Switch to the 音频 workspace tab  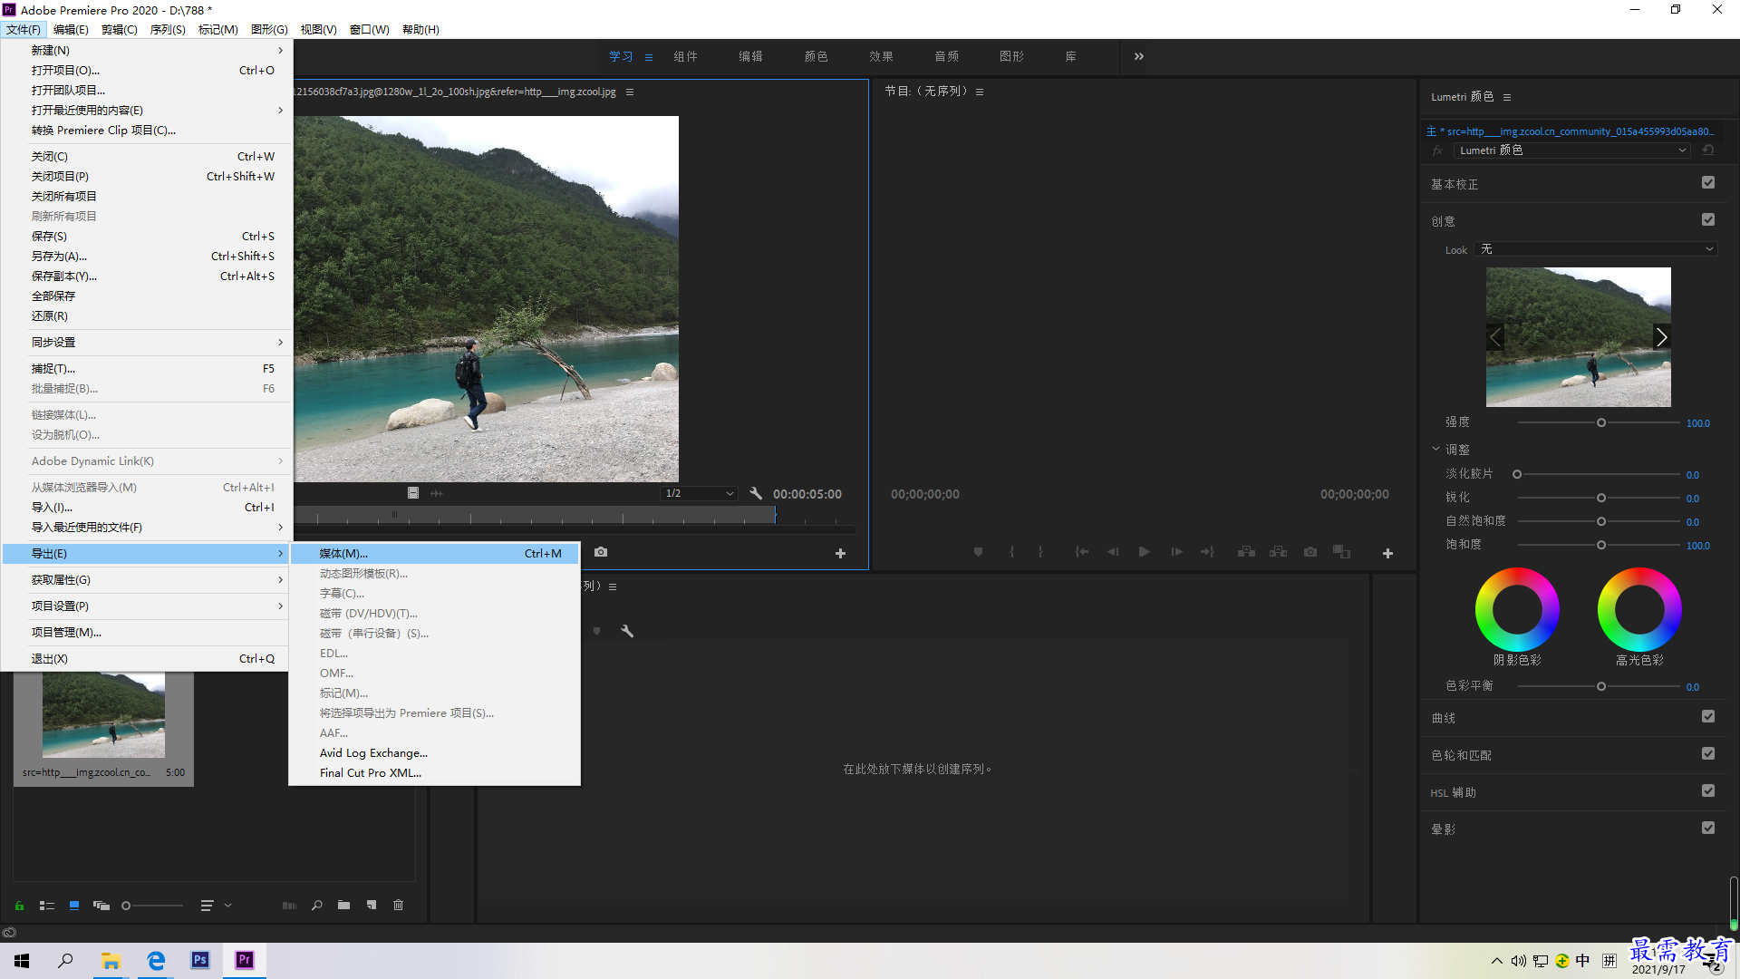coord(946,56)
